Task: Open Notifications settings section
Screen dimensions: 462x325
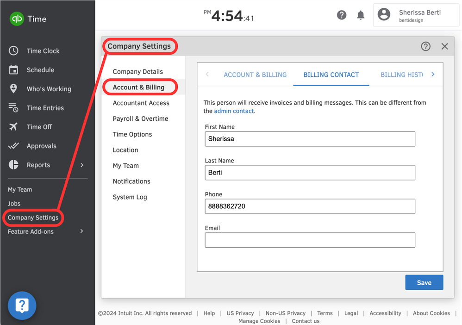Action: coord(131,181)
